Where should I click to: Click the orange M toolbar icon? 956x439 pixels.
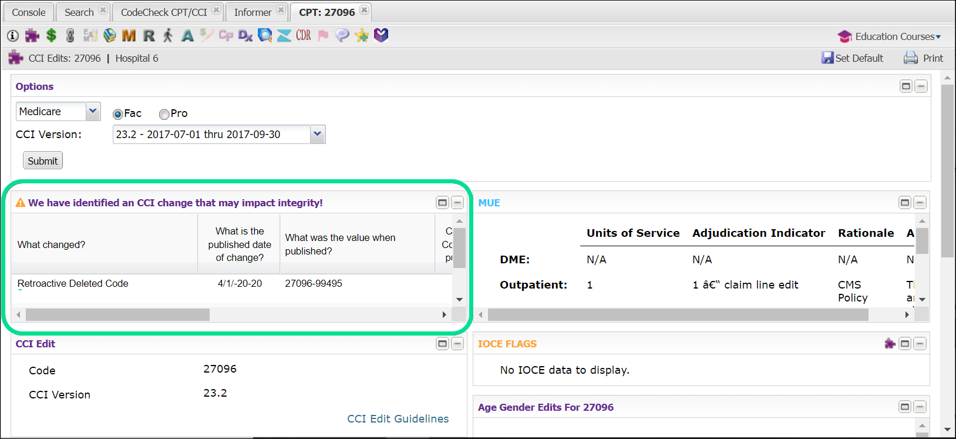coord(129,36)
